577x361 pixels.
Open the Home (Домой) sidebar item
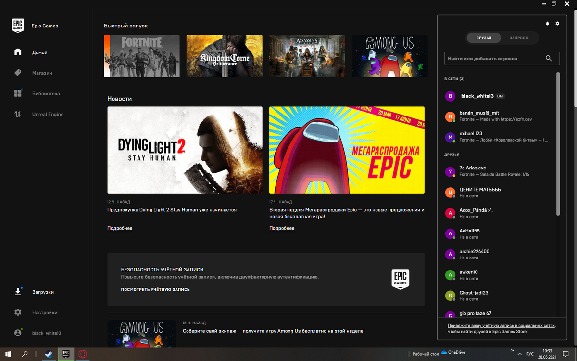[40, 52]
